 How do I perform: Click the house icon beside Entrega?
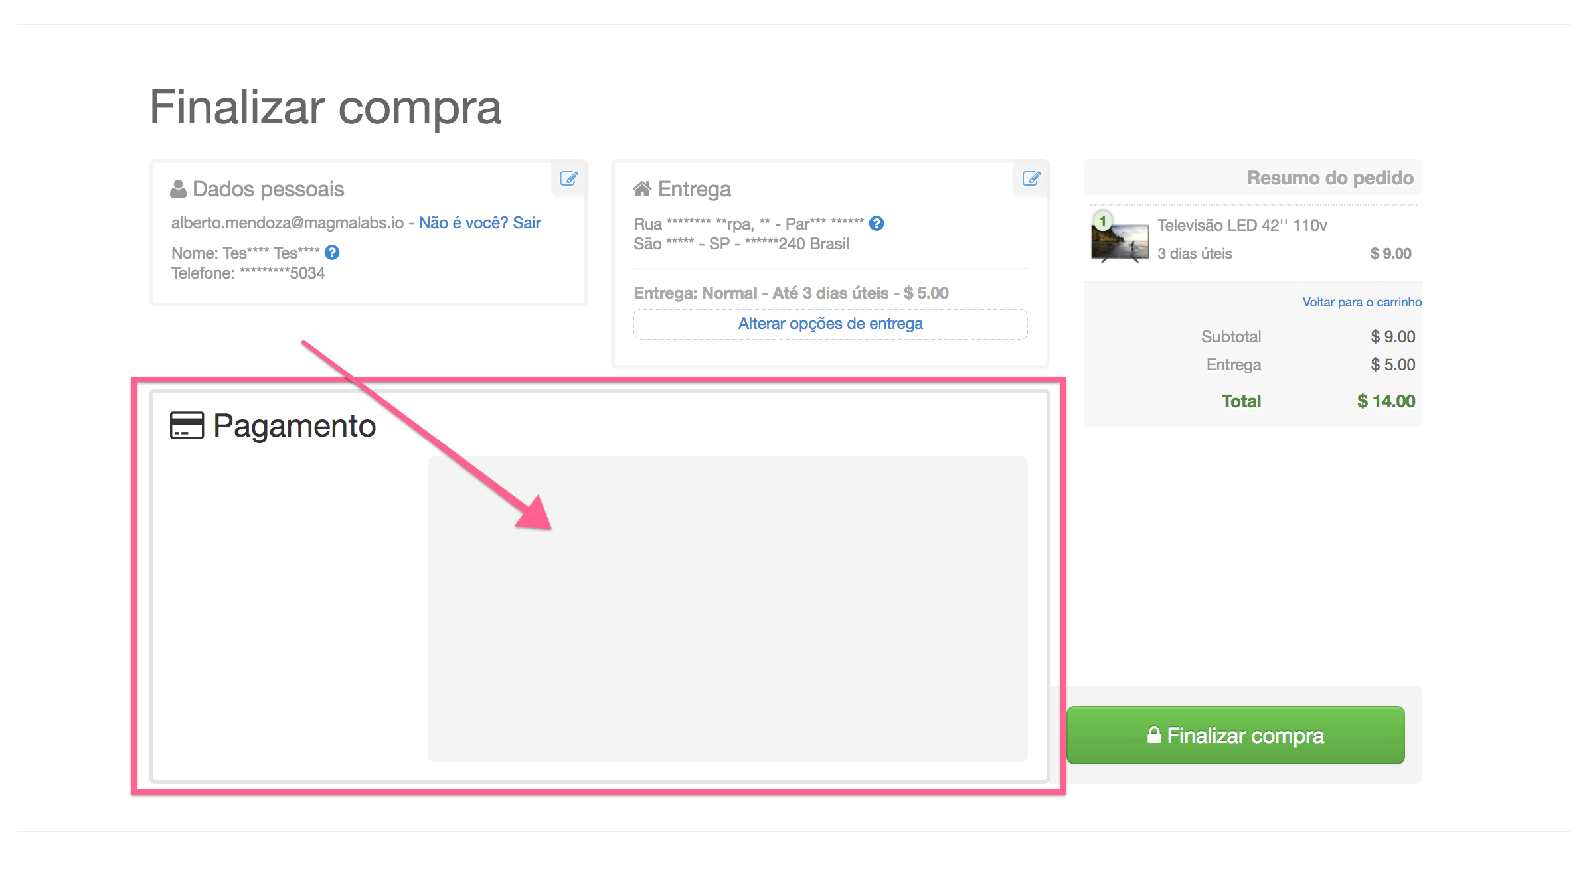(642, 189)
